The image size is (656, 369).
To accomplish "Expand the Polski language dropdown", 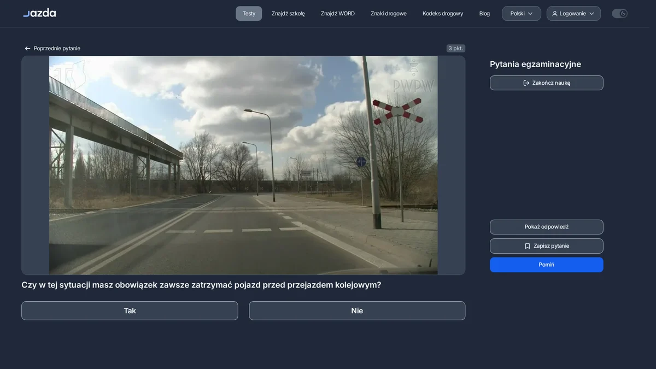I will tap(522, 14).
